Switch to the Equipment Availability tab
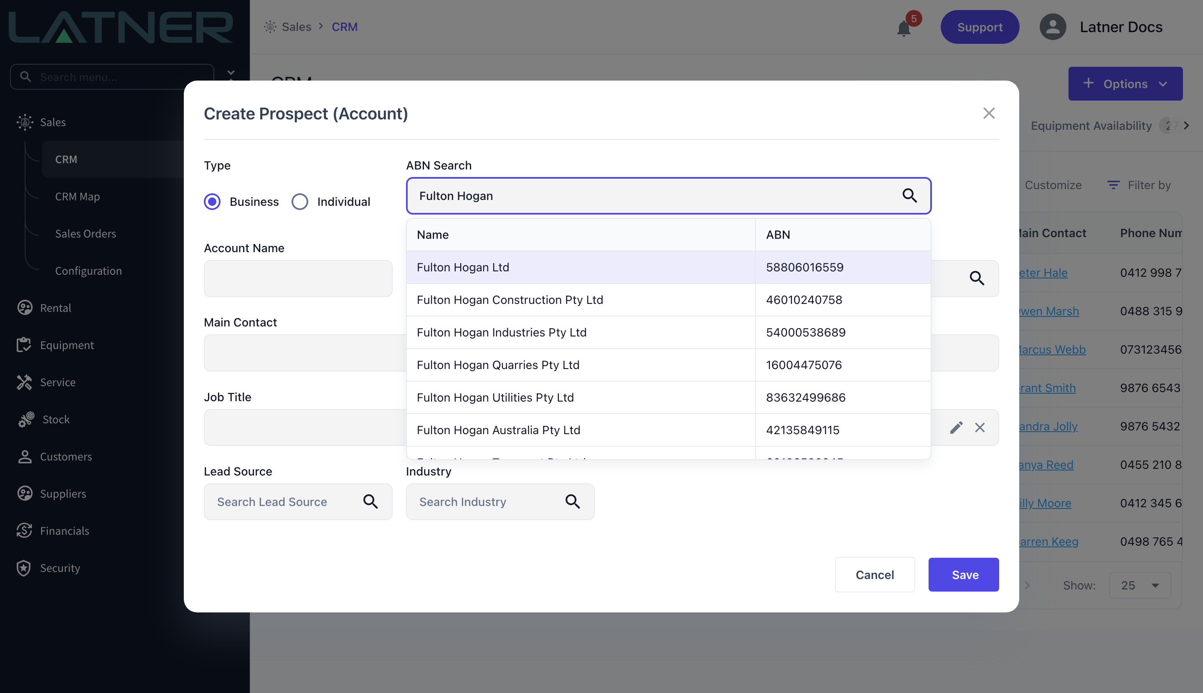The height and width of the screenshot is (693, 1203). (x=1091, y=126)
